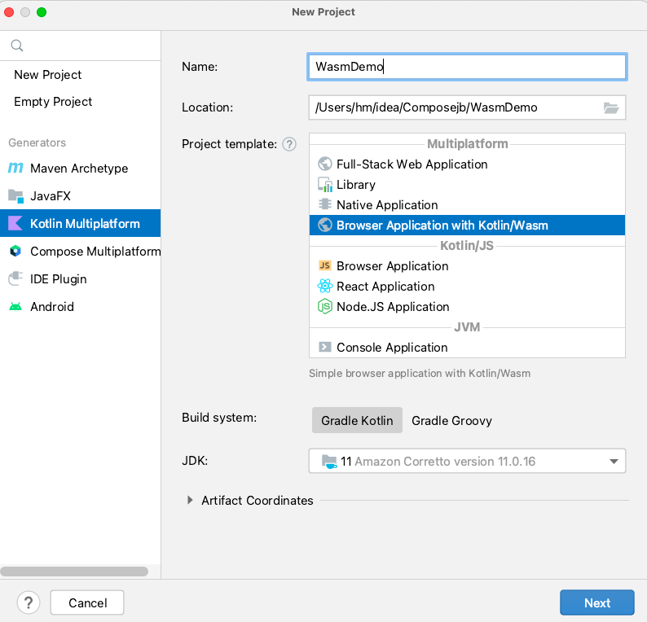Click the IDE Plugin icon
647x622 pixels.
click(x=15, y=279)
